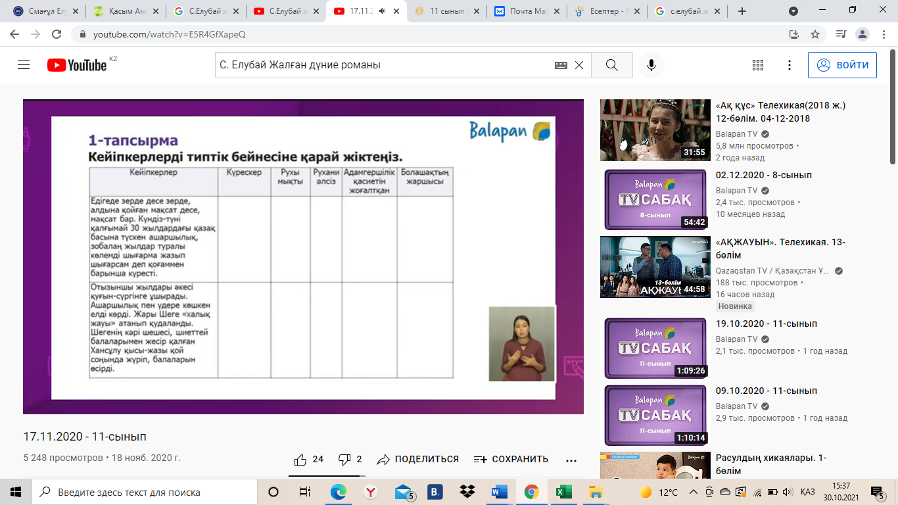Open the YouTube guide hamburger menu

[x=24, y=65]
